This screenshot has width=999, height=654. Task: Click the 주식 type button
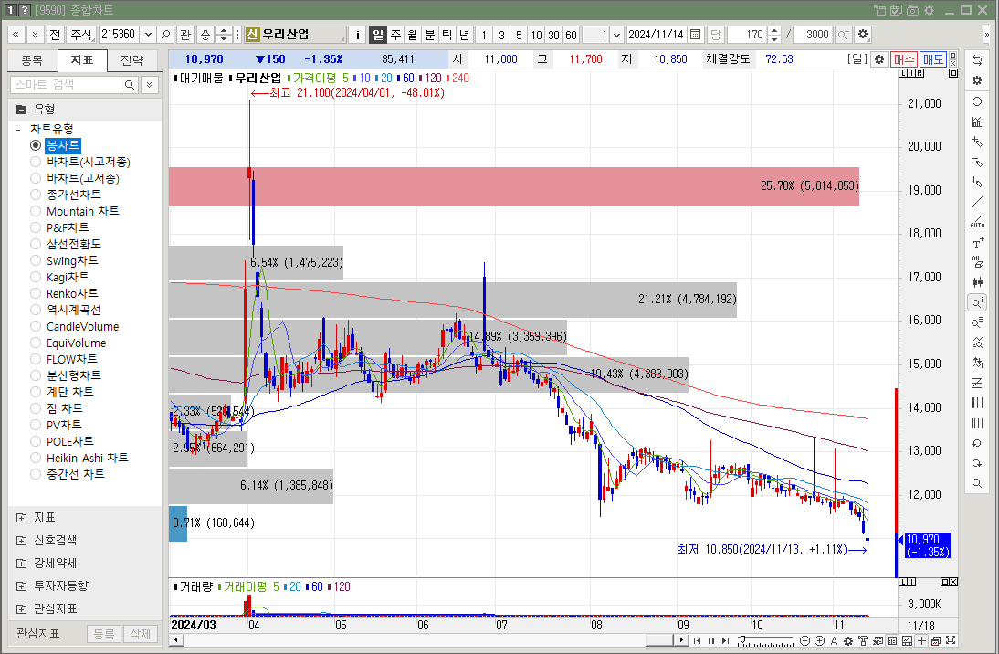81,35
